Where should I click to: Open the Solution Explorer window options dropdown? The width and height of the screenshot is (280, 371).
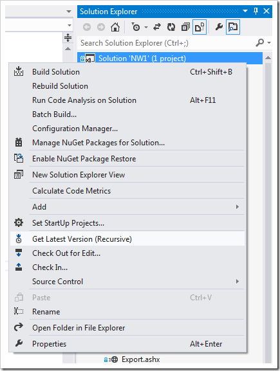(x=245, y=11)
